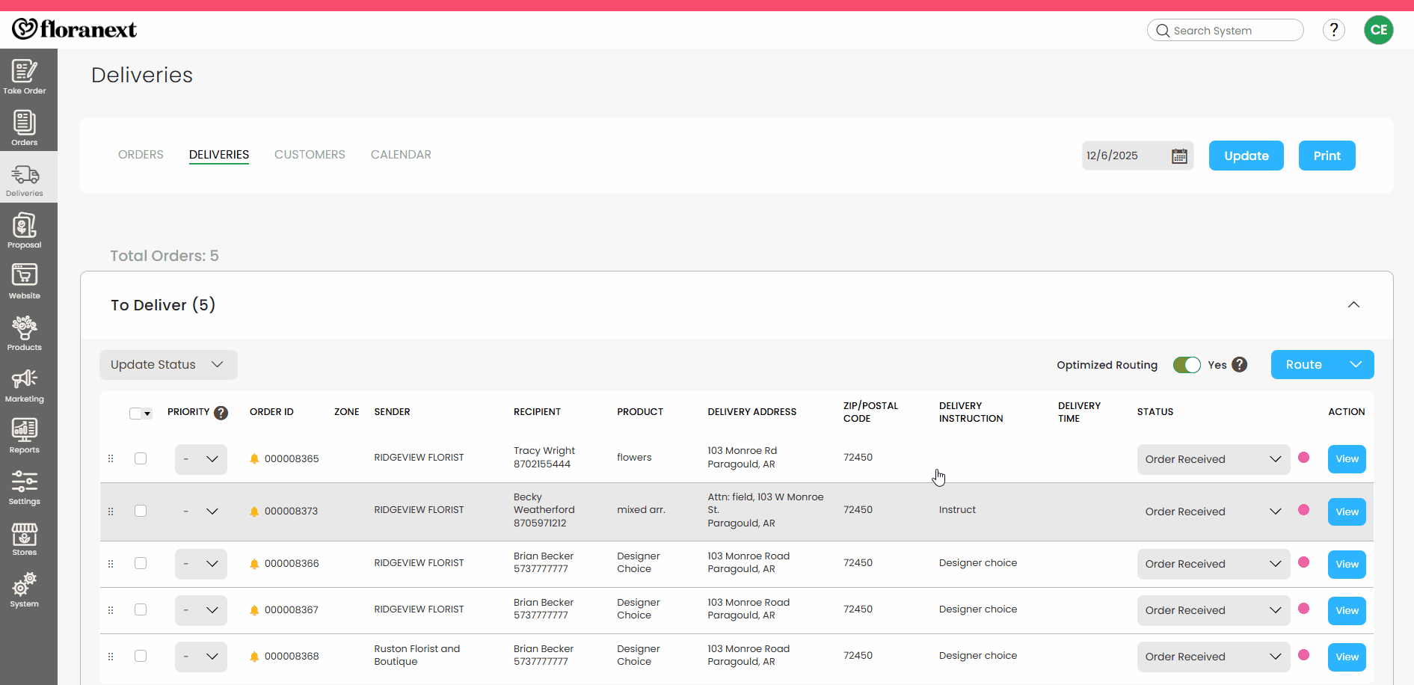View order 000008365
1414x685 pixels.
[1347, 459]
